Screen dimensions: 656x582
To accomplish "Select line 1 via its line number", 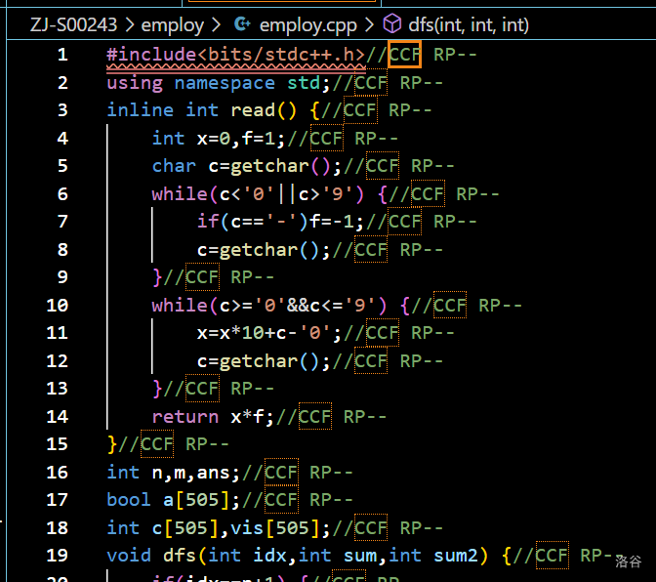I will click(62, 55).
